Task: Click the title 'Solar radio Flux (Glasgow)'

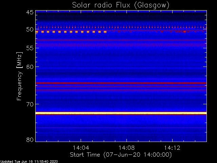Action: point(121,5)
